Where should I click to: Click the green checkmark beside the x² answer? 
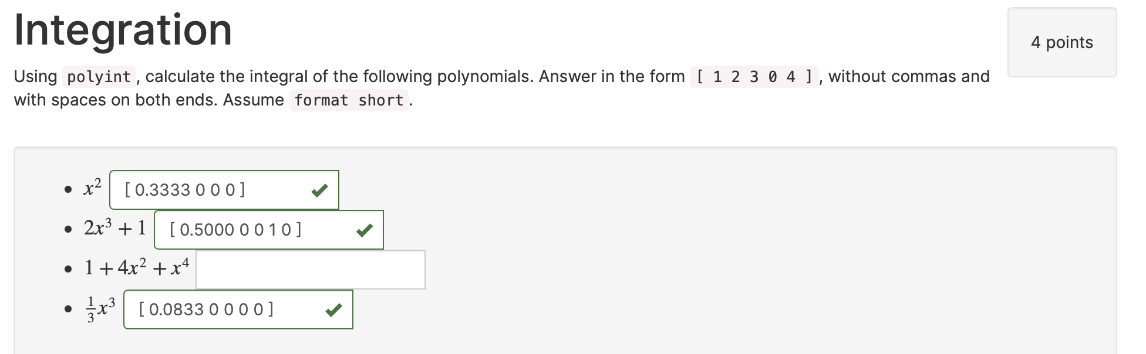click(320, 189)
